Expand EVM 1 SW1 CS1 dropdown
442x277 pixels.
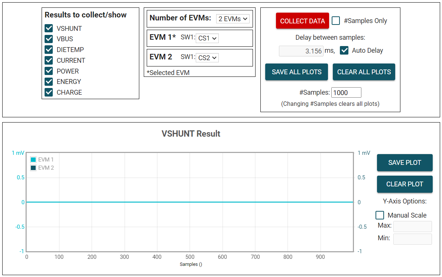click(x=207, y=38)
